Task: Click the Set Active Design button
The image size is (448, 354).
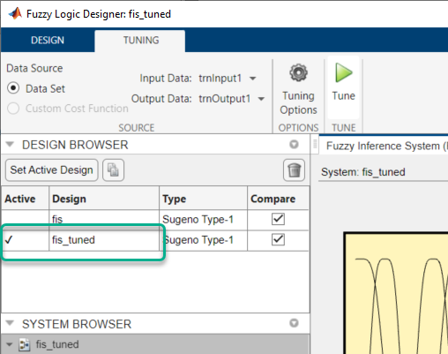Action: 52,170
